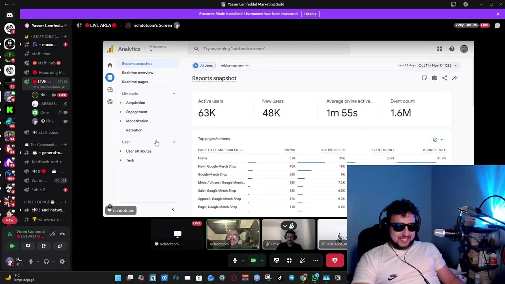Open the Advertising icon in Analytics rail

(110, 102)
